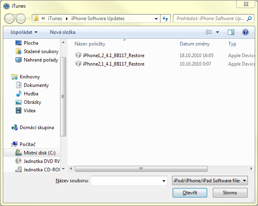Open Dokumenty library
Viewport: 258px width, 206px height.
pyautogui.click(x=33, y=85)
